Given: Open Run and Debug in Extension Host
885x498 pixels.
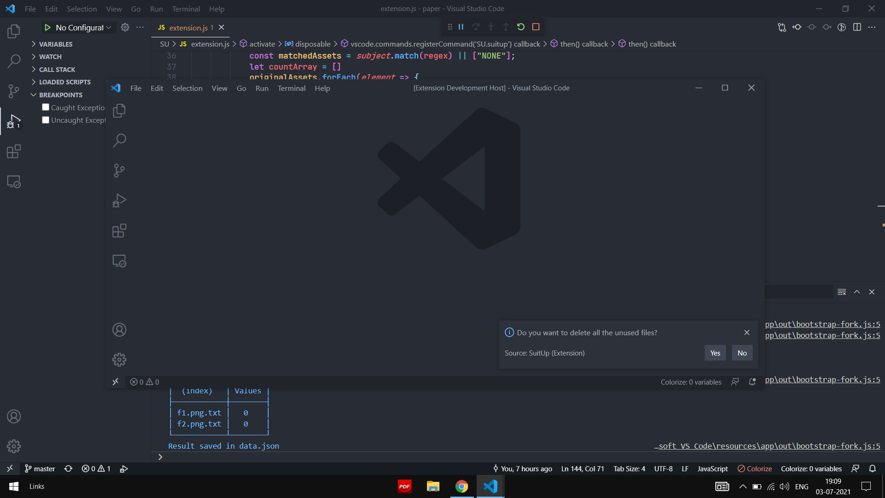Looking at the screenshot, I should (x=119, y=201).
